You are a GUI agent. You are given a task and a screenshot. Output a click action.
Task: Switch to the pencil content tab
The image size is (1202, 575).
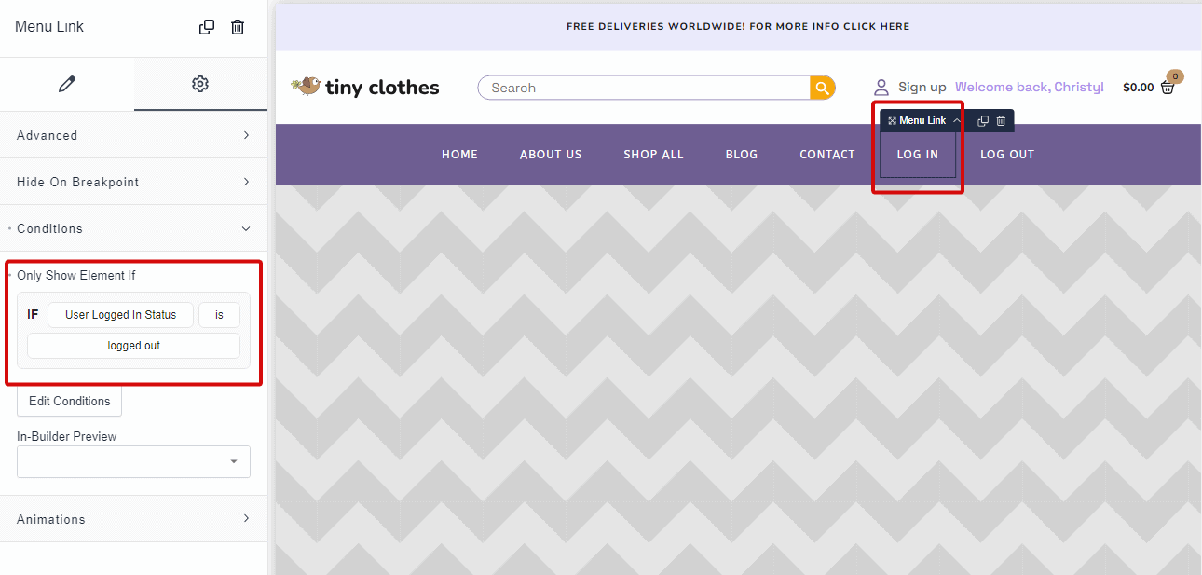(66, 84)
